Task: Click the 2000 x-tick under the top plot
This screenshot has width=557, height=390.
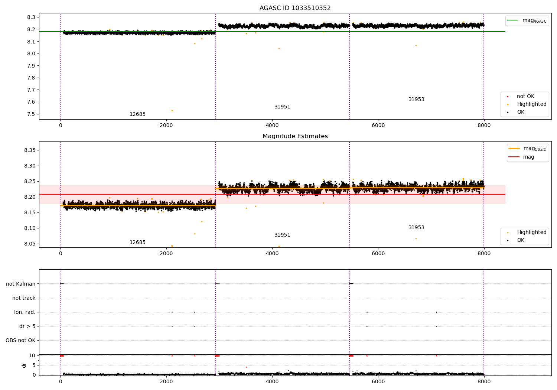Action: 166,125
